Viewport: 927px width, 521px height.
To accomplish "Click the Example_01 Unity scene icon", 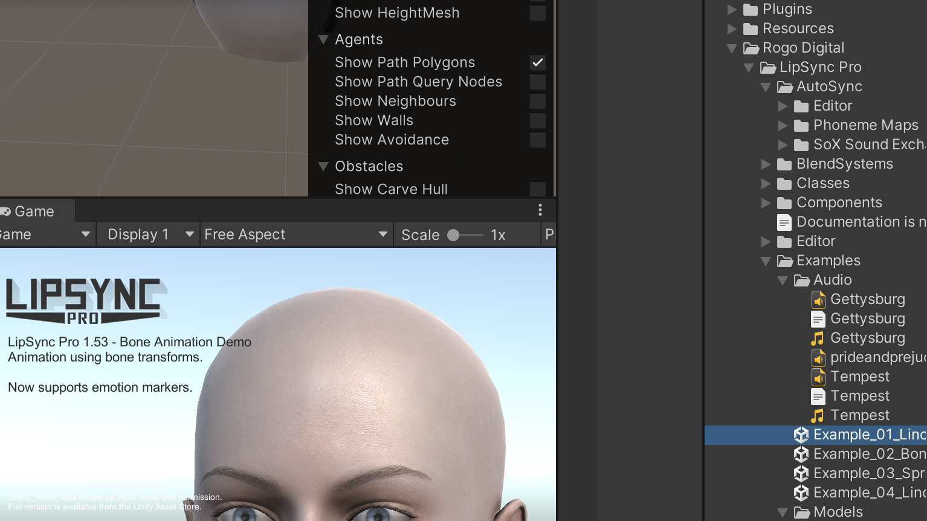I will point(801,435).
